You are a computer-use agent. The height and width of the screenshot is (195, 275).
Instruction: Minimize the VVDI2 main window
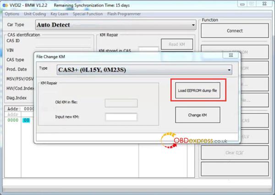[242, 4]
